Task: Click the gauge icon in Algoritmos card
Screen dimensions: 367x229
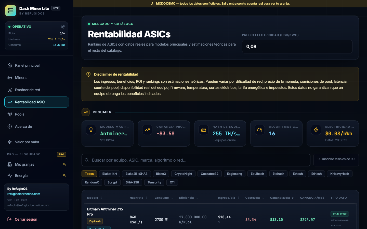Action: [x=260, y=130]
